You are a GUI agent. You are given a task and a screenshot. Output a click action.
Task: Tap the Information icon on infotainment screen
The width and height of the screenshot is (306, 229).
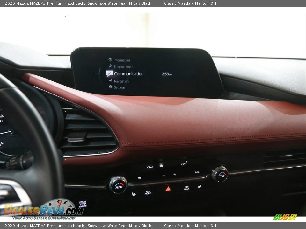110,60
